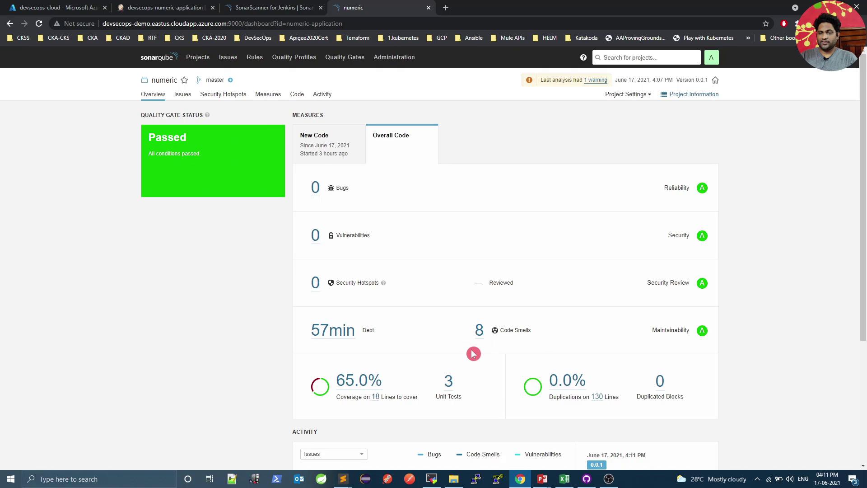Click the Maintainability A rating badge

click(x=702, y=330)
